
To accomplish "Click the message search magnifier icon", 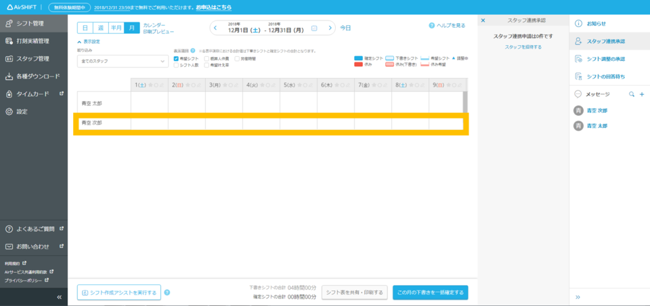I will [x=632, y=94].
